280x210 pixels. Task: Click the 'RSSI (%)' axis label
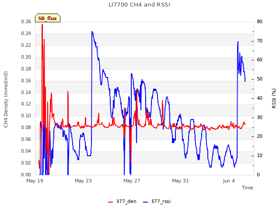pos(274,98)
